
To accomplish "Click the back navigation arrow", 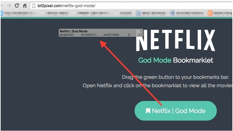I will coord(2,6).
